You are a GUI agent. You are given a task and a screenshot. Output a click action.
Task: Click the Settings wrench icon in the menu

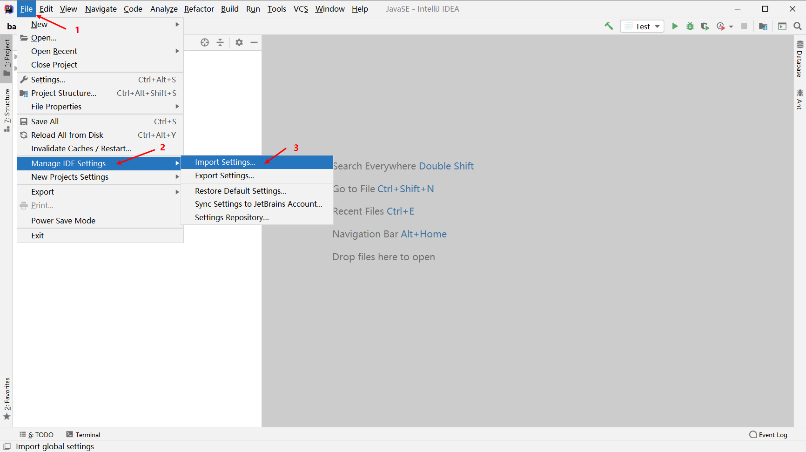(24, 80)
